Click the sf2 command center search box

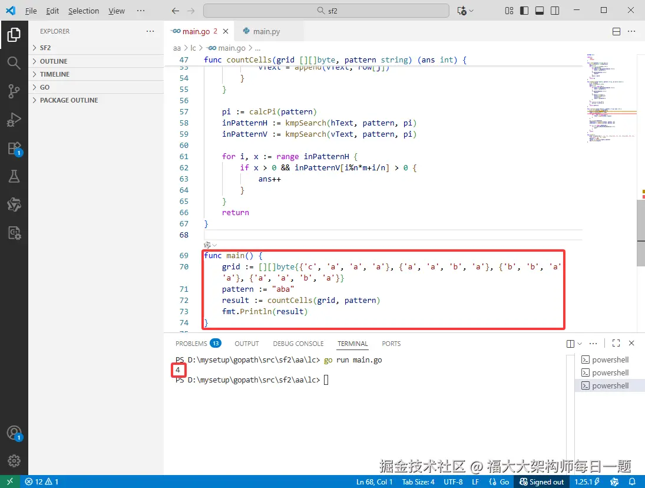tap(326, 11)
